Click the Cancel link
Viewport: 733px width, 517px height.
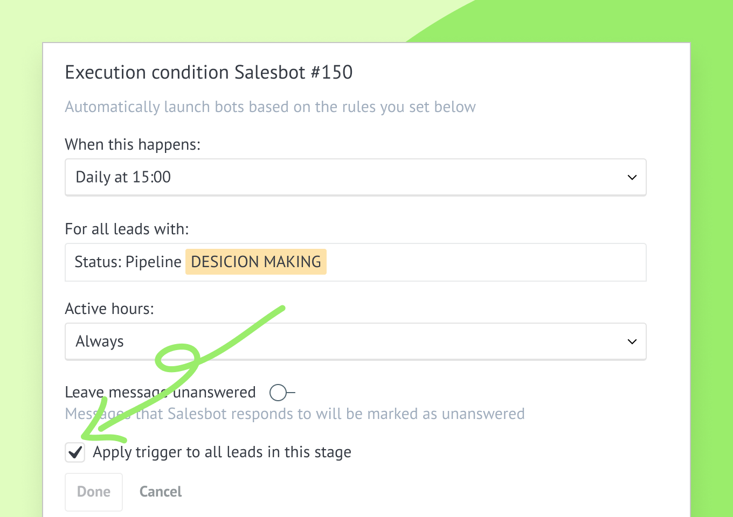point(161,492)
